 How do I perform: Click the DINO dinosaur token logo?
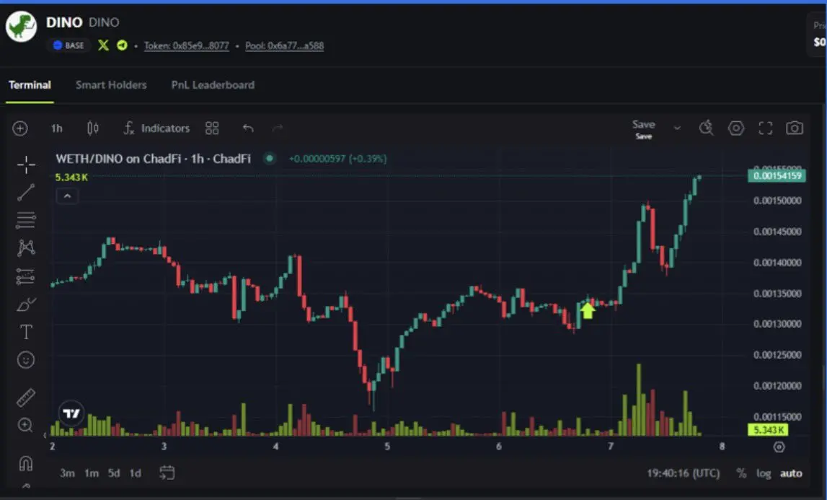coord(21,26)
